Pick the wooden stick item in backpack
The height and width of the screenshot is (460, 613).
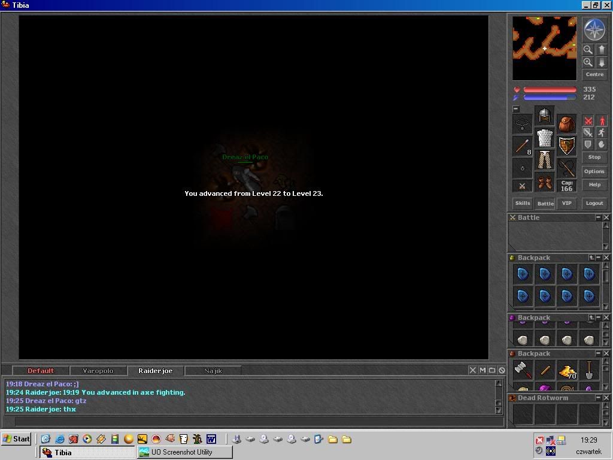tap(545, 370)
